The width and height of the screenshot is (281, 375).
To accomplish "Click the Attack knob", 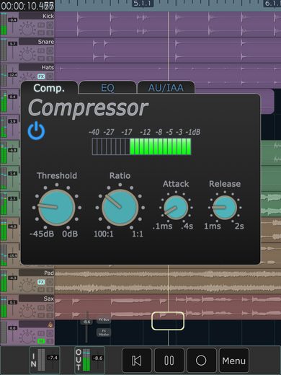I will 176,208.
